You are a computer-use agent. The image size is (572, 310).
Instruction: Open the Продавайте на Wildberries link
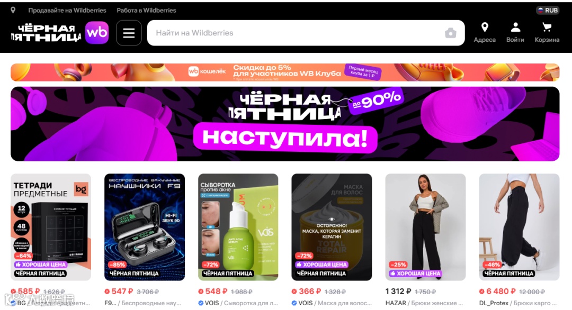click(x=67, y=10)
